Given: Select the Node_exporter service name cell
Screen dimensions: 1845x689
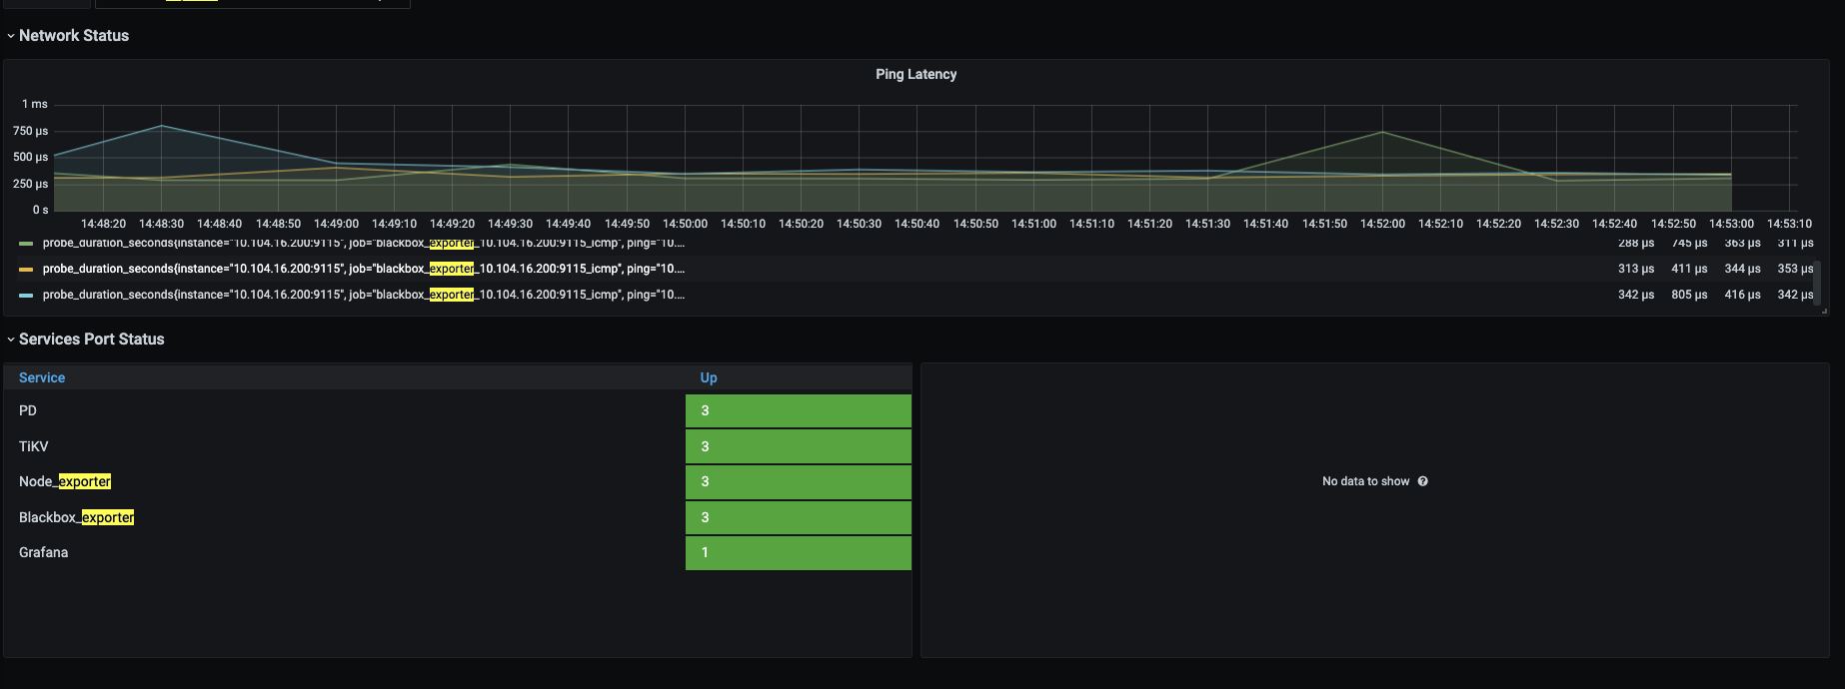Looking at the screenshot, I should click(x=65, y=481).
